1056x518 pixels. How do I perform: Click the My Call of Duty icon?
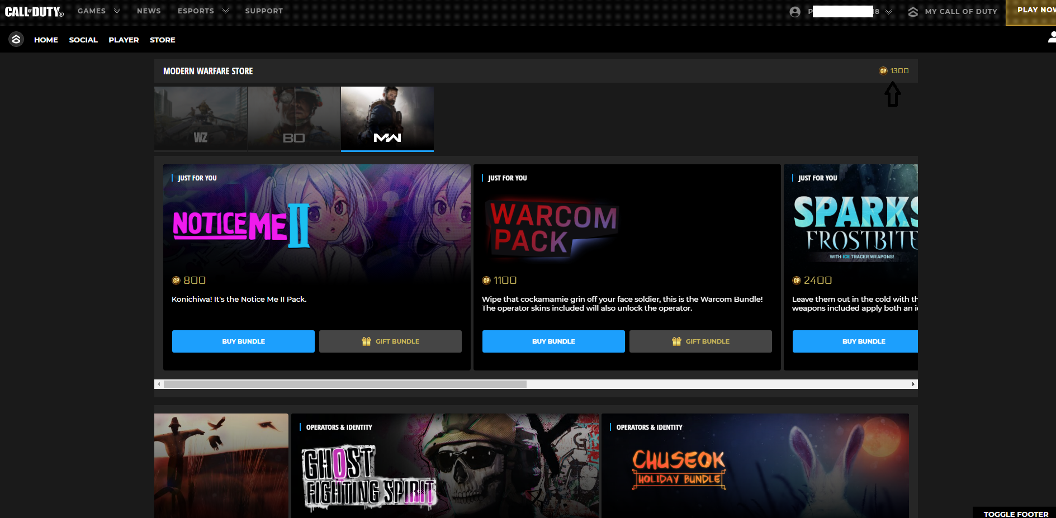(x=913, y=12)
